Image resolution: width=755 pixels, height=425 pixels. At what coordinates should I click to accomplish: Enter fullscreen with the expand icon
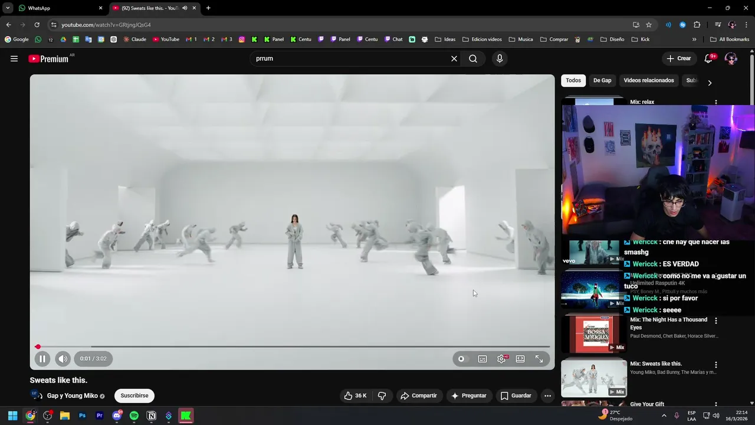[x=539, y=358]
